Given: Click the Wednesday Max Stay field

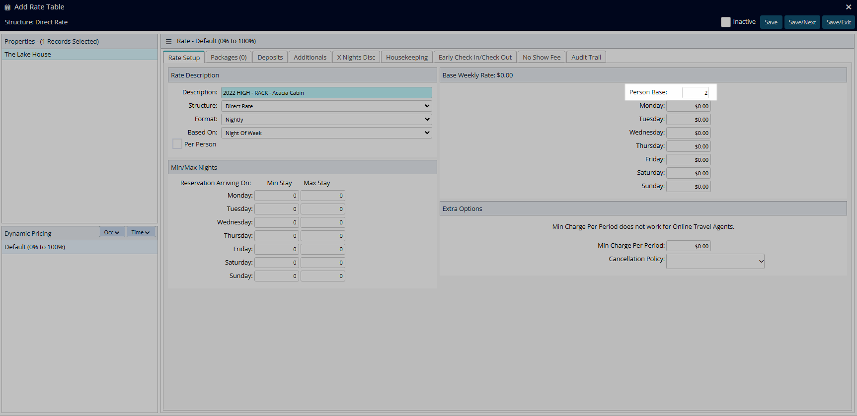Looking at the screenshot, I should pos(323,222).
